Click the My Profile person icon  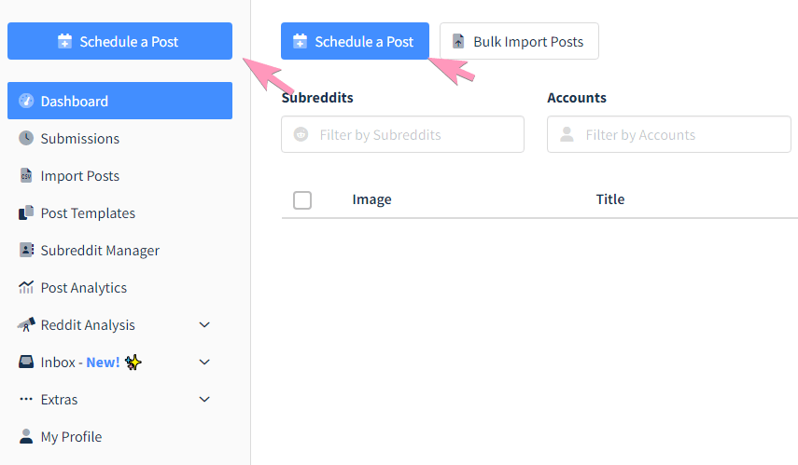click(x=26, y=436)
